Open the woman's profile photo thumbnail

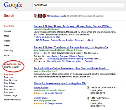[x=40, y=16]
